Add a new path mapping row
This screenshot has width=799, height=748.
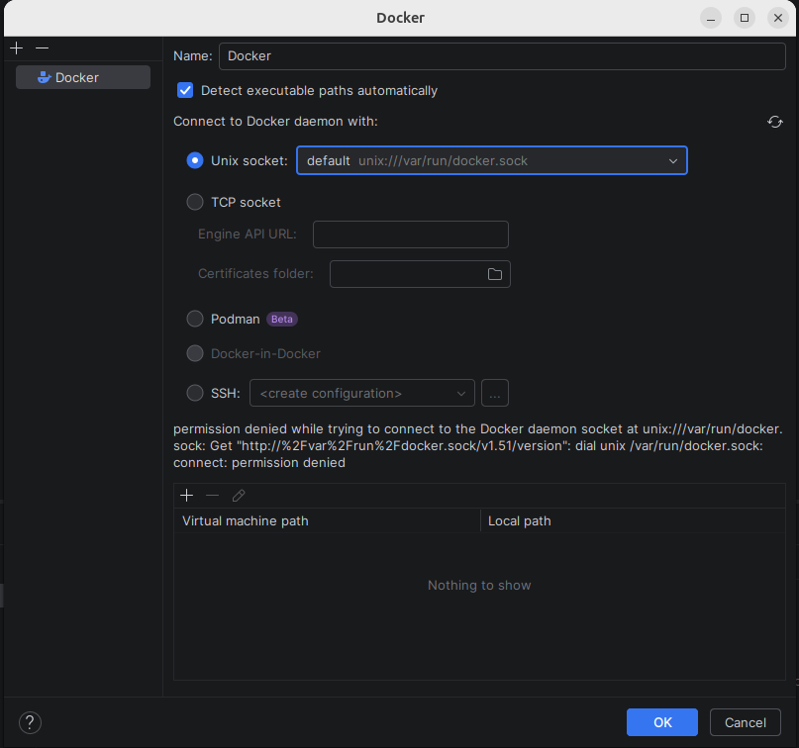[x=186, y=495]
